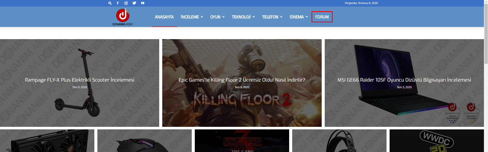Open the WWDC 20 article thumbnail
The width and height of the screenshot is (488, 152).
(x=437, y=141)
